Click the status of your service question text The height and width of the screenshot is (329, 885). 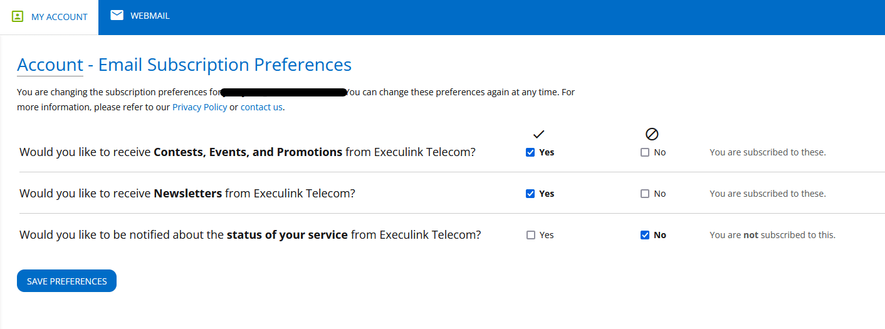250,235
